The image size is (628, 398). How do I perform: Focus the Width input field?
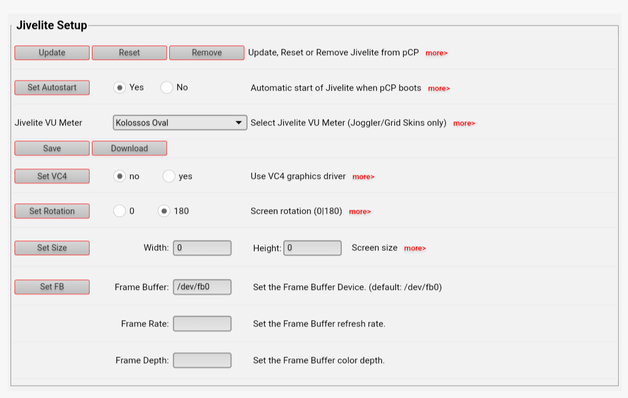(x=202, y=248)
